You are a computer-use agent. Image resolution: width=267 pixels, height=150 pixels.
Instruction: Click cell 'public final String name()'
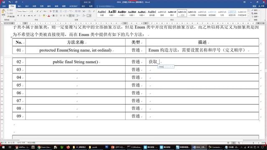76,62
